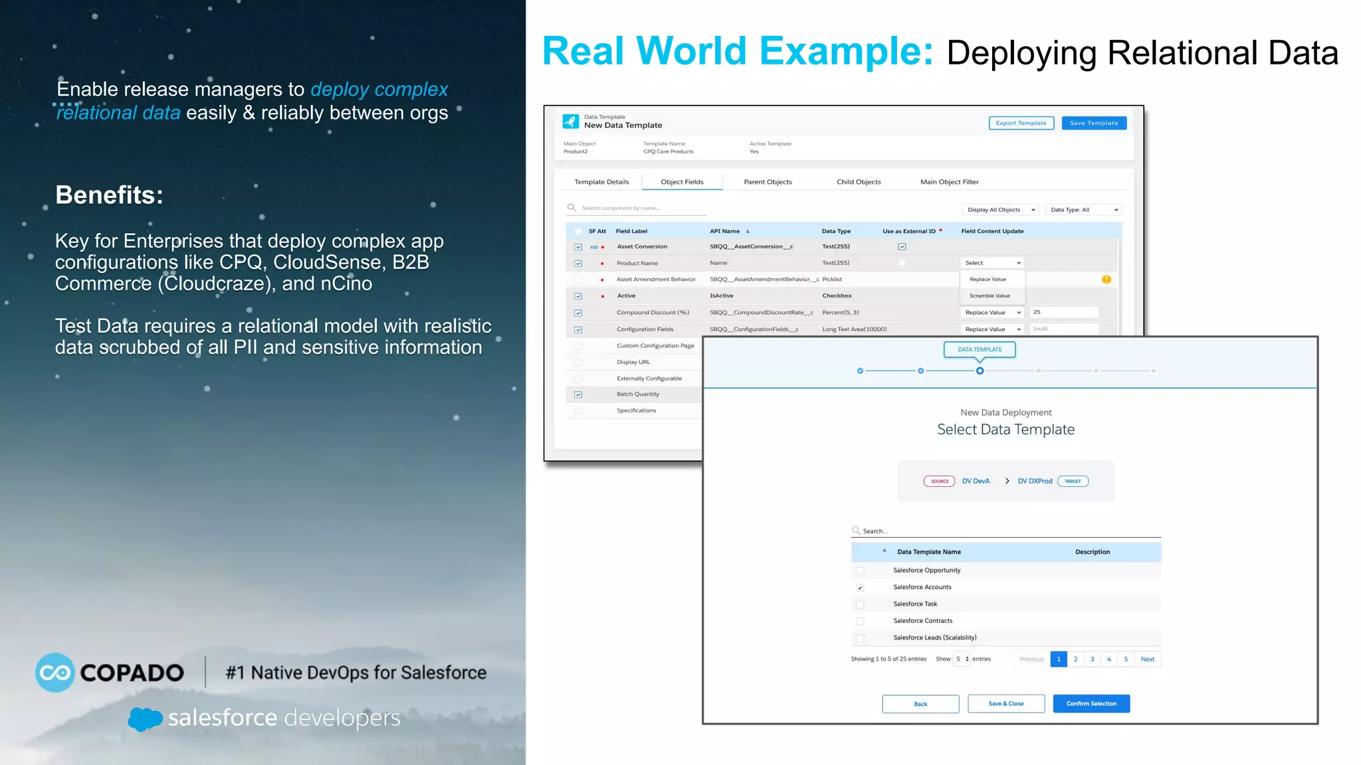Click the Salesforce cloud logo

tap(145, 719)
